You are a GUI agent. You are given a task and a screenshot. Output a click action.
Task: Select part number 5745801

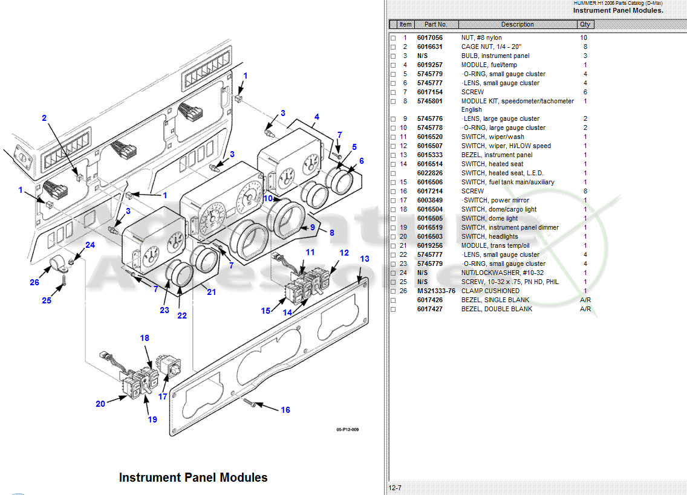430,101
